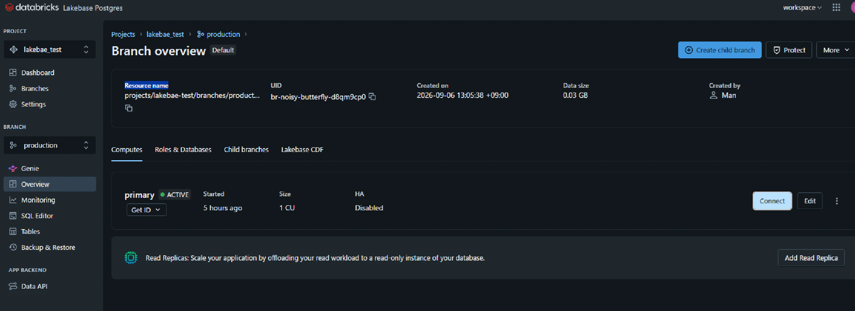Open project Settings in sidebar

coord(50,104)
